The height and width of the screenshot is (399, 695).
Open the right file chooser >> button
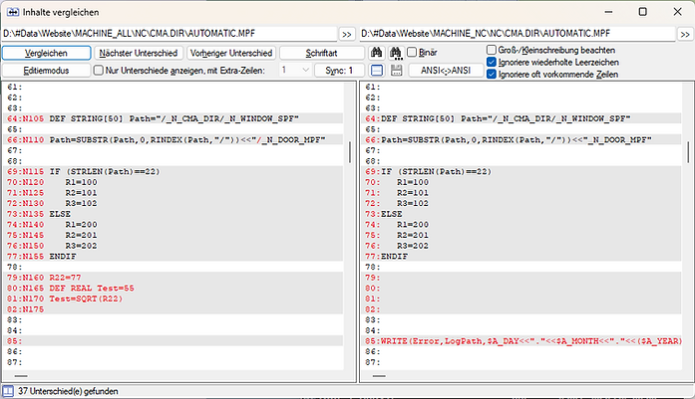click(685, 34)
